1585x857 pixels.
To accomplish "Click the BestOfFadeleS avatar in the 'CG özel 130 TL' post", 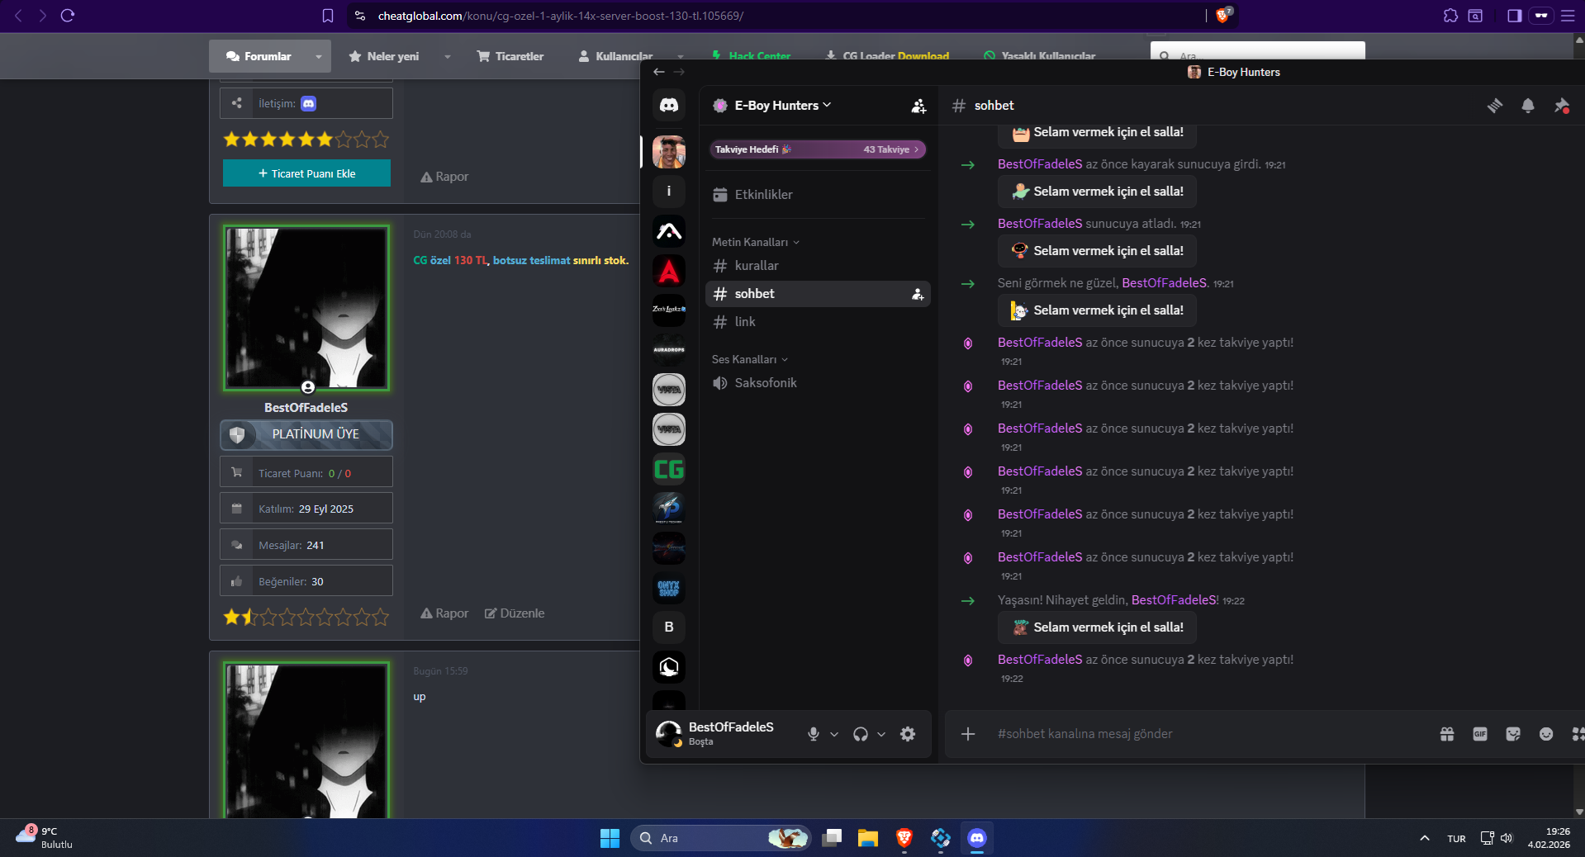I will tap(306, 308).
